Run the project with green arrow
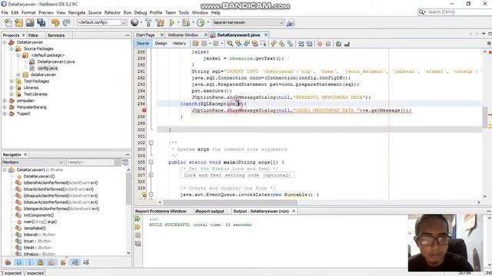This screenshot has height=276, width=492. click(x=171, y=22)
